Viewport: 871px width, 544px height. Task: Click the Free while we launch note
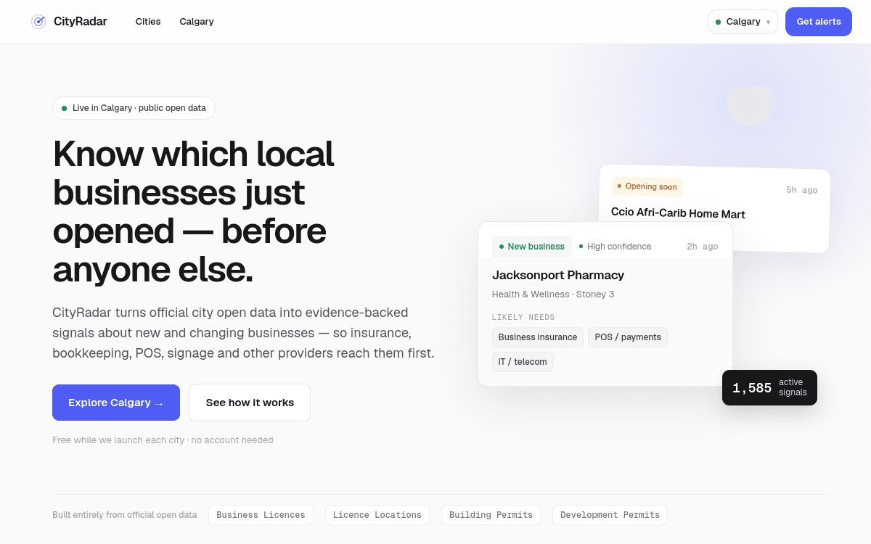coord(163,440)
